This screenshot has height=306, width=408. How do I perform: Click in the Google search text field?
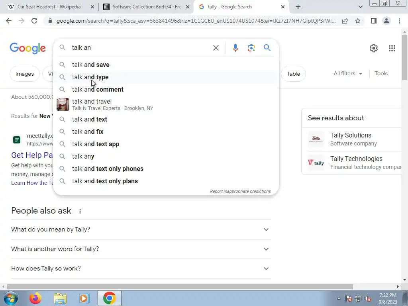pyautogui.click(x=141, y=48)
